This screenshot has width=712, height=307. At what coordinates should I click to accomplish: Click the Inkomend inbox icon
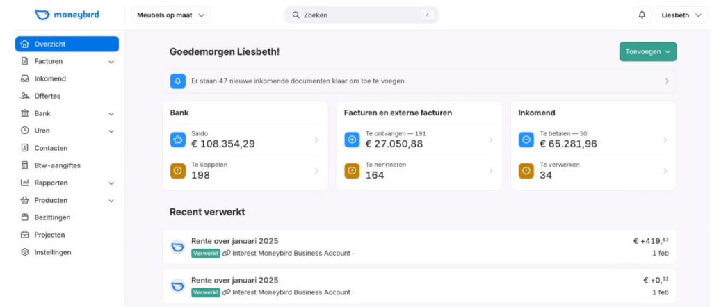pyautogui.click(x=25, y=79)
